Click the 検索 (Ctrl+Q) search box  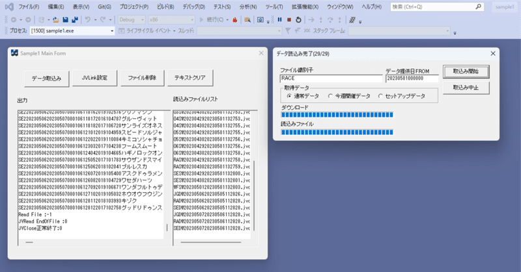437,6
